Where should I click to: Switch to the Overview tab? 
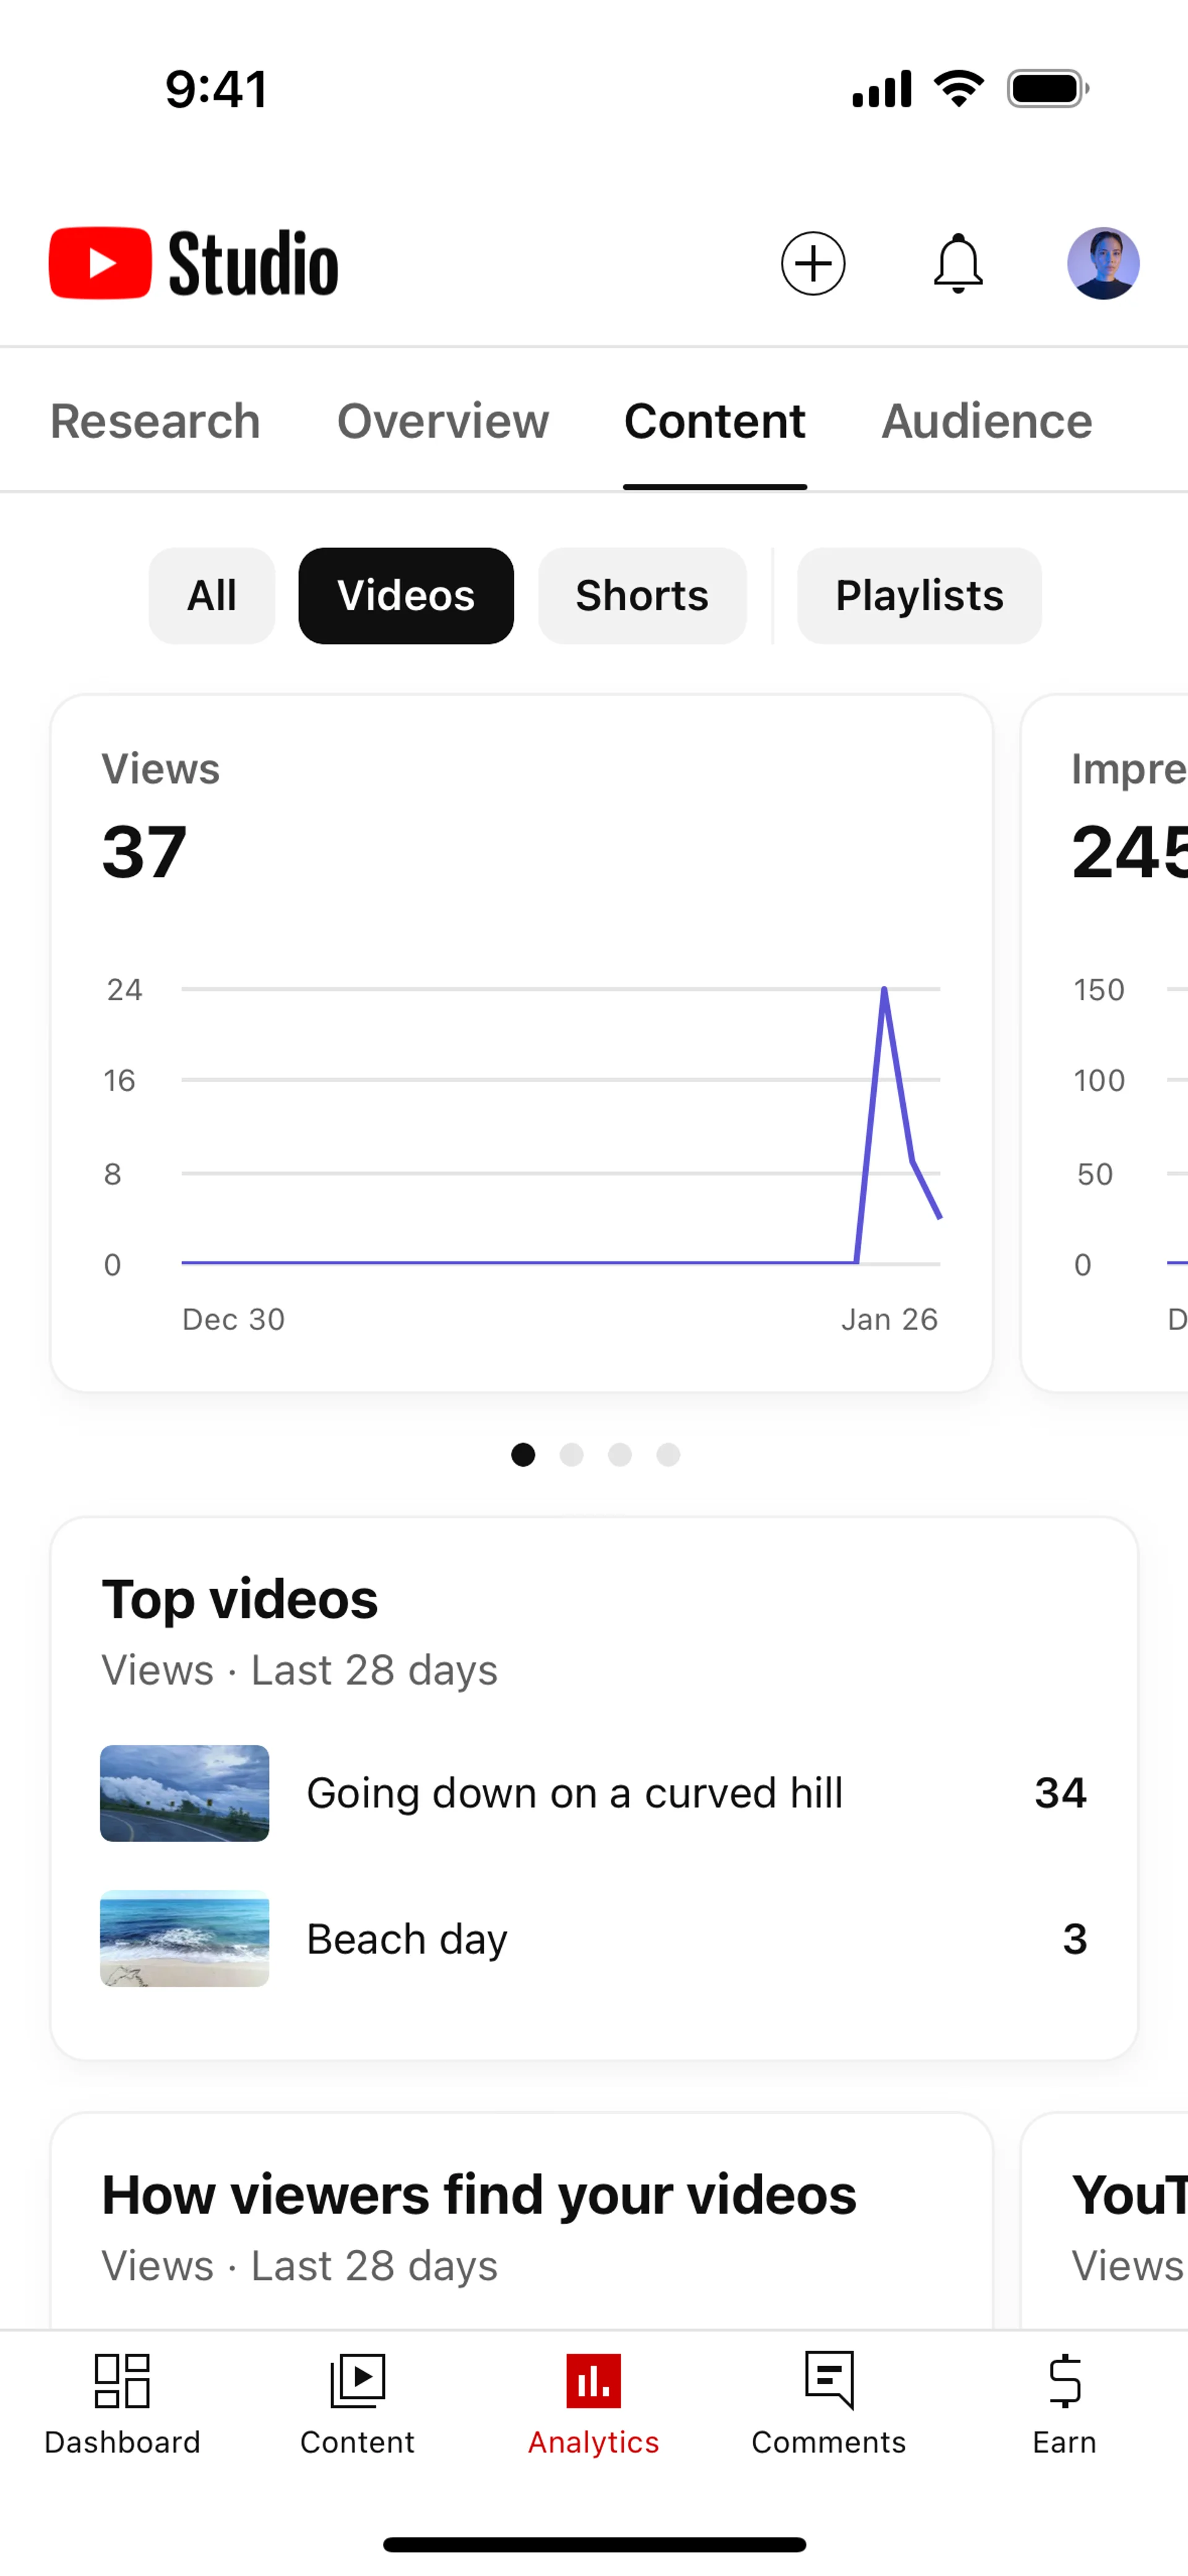click(x=443, y=421)
